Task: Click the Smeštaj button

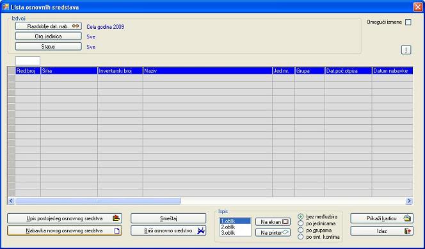Action: [x=168, y=218]
